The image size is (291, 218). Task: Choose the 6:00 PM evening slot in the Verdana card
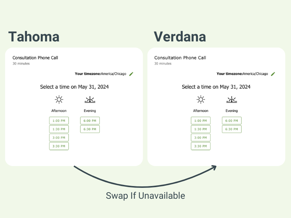pyautogui.click(x=231, y=120)
